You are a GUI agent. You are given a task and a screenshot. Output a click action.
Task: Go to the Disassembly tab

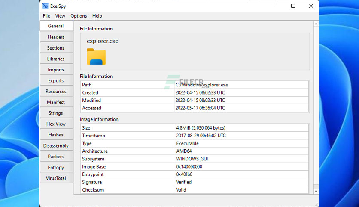click(x=56, y=145)
